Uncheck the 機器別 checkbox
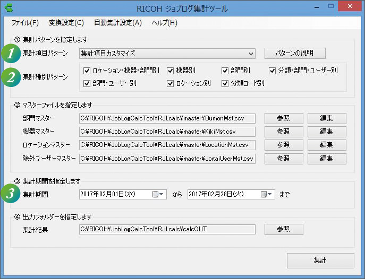 171,70
